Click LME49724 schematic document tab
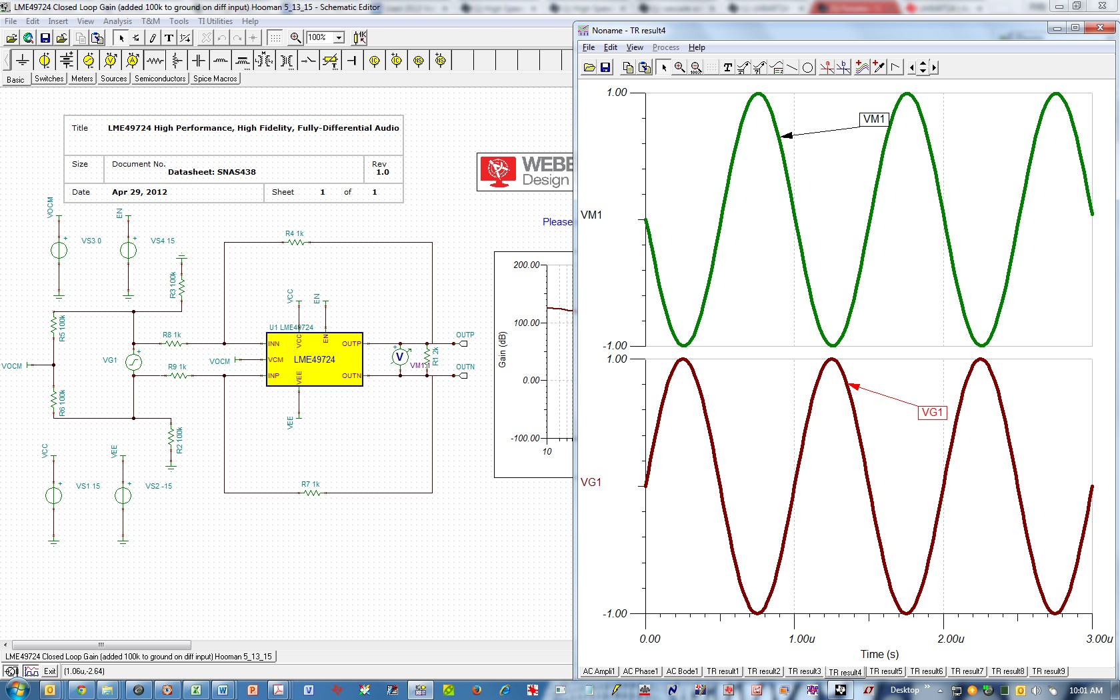Image resolution: width=1120 pixels, height=700 pixels. pos(139,657)
